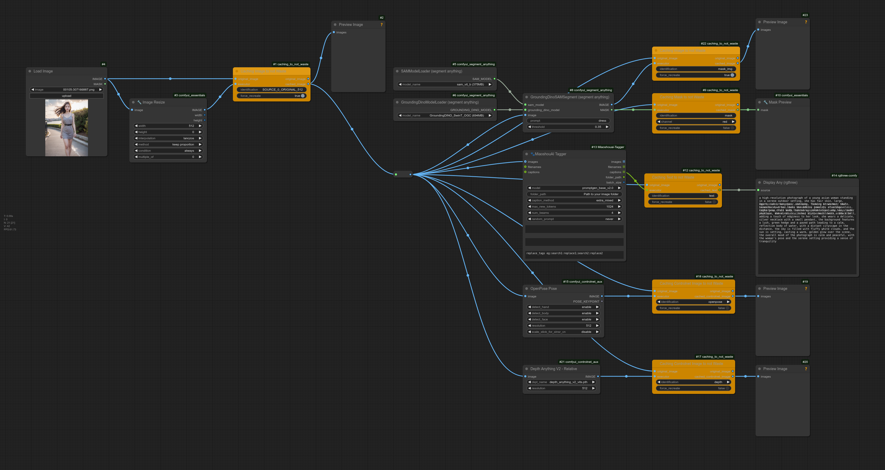Click the collapse dot on OpenPose Pose node

(527, 289)
